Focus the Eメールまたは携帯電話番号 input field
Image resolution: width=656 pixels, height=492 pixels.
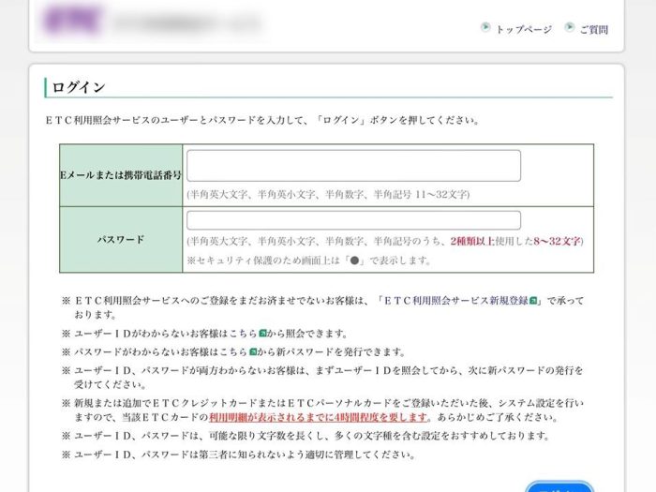point(353,166)
